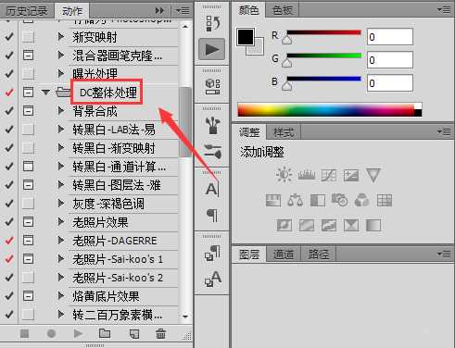Expand the 转黑白-LAB法-易 action
Viewport: 455px width, 348px height.
click(x=61, y=130)
